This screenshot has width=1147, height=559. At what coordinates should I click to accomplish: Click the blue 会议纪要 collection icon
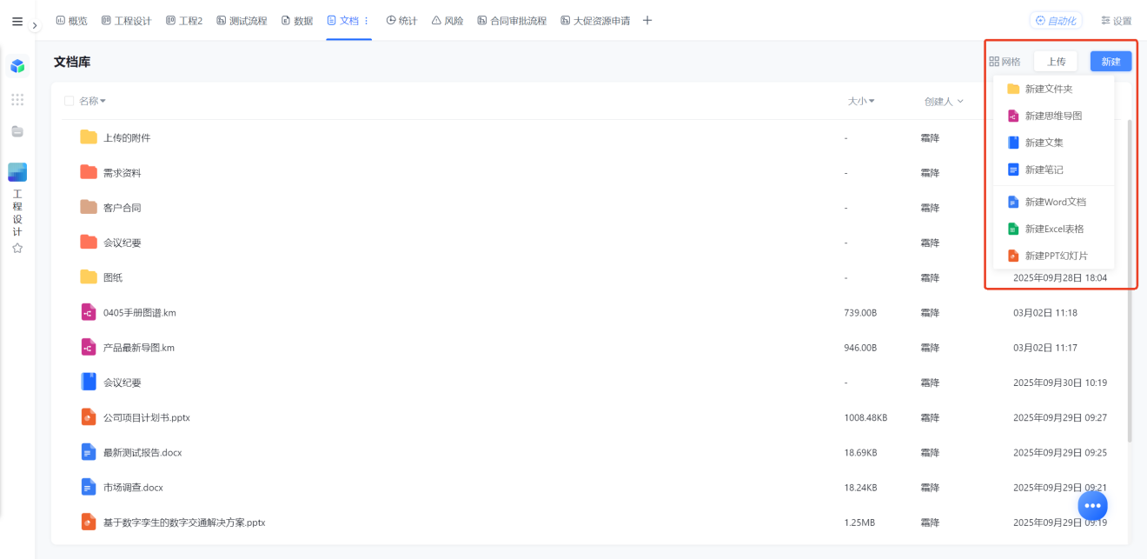pyautogui.click(x=88, y=382)
